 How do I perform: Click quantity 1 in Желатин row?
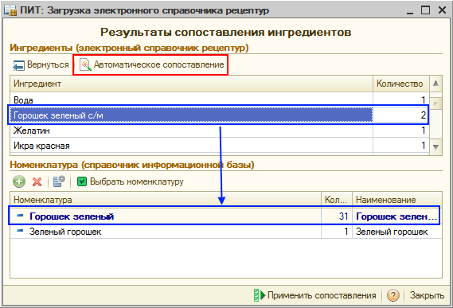point(401,131)
